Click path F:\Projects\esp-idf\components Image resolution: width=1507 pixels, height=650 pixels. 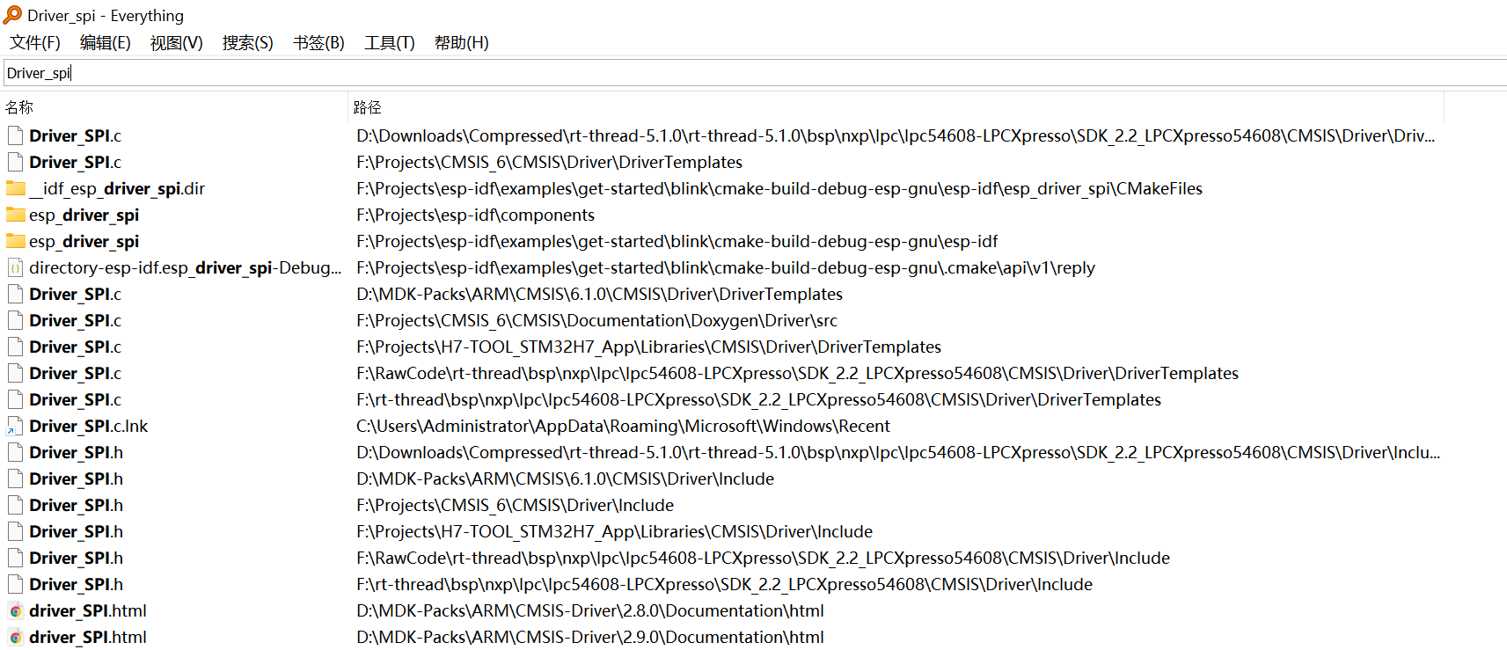click(x=475, y=215)
